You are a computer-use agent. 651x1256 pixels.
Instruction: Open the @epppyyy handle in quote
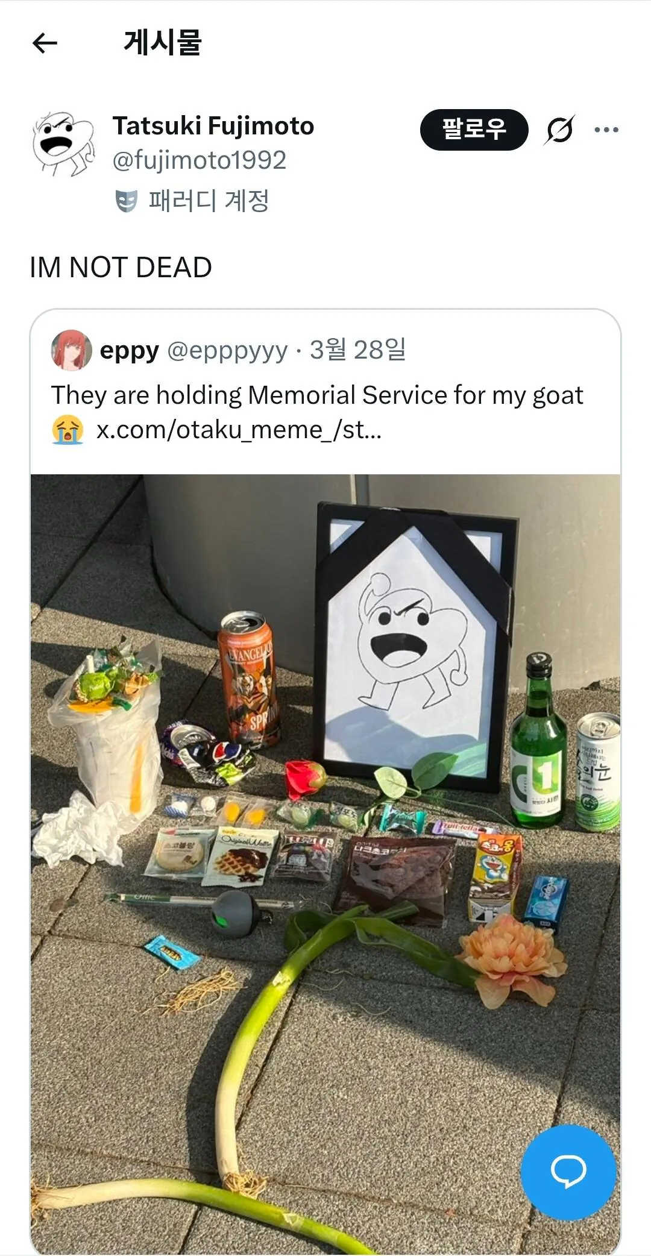point(227,350)
